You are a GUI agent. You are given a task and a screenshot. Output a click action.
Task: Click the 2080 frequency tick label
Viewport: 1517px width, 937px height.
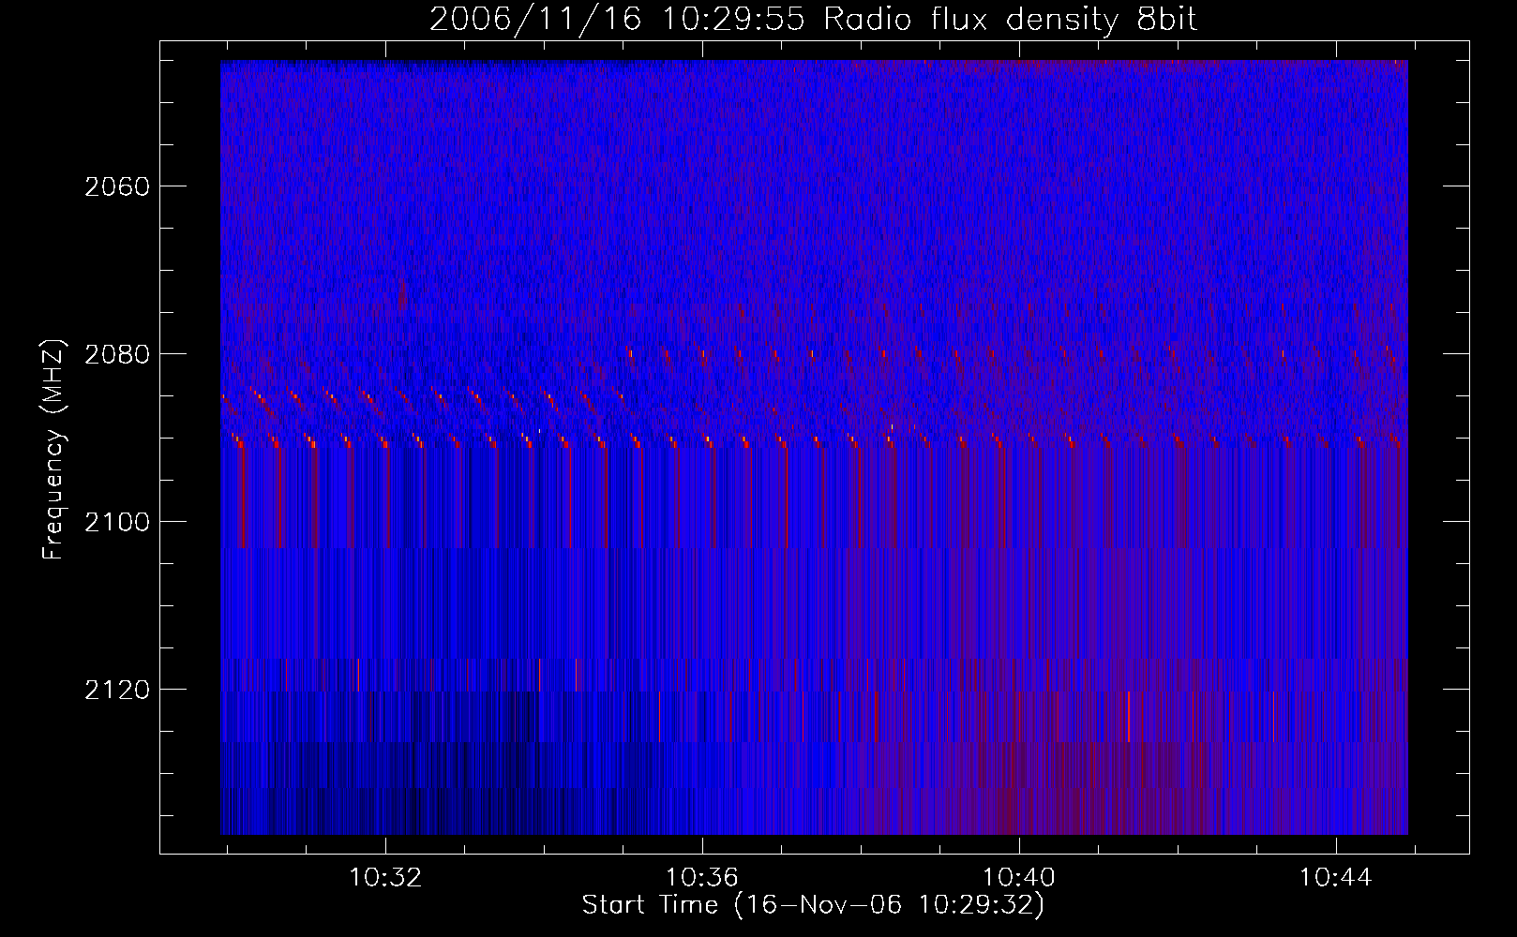117,354
